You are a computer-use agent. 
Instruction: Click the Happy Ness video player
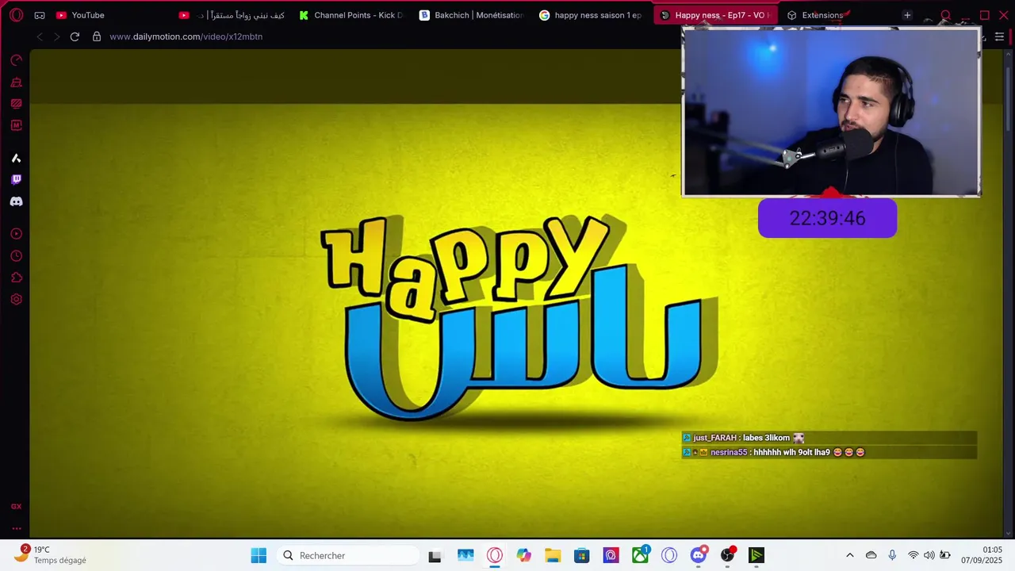516,293
